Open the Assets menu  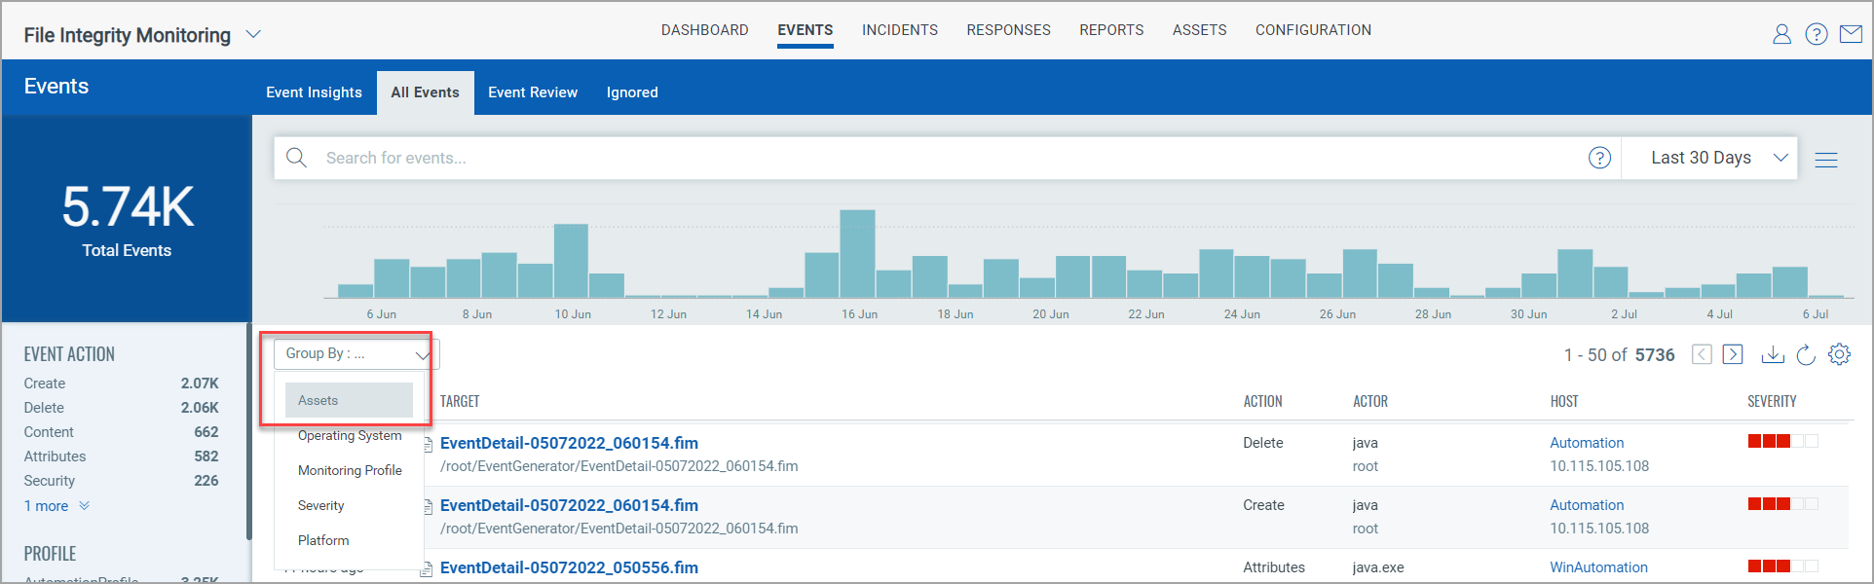click(1200, 30)
